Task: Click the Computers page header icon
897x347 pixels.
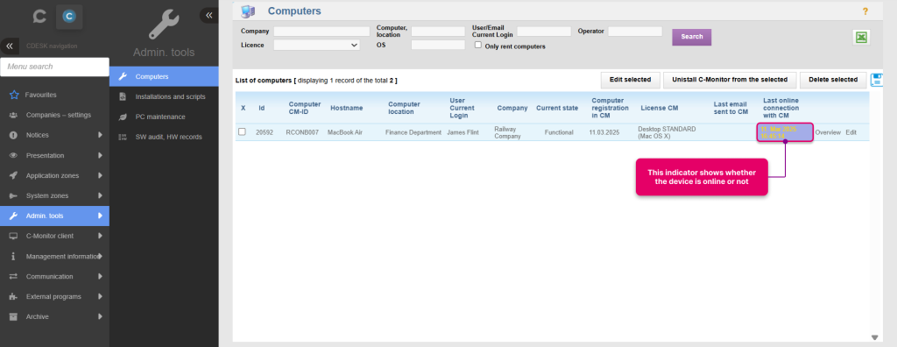Action: pyautogui.click(x=248, y=11)
